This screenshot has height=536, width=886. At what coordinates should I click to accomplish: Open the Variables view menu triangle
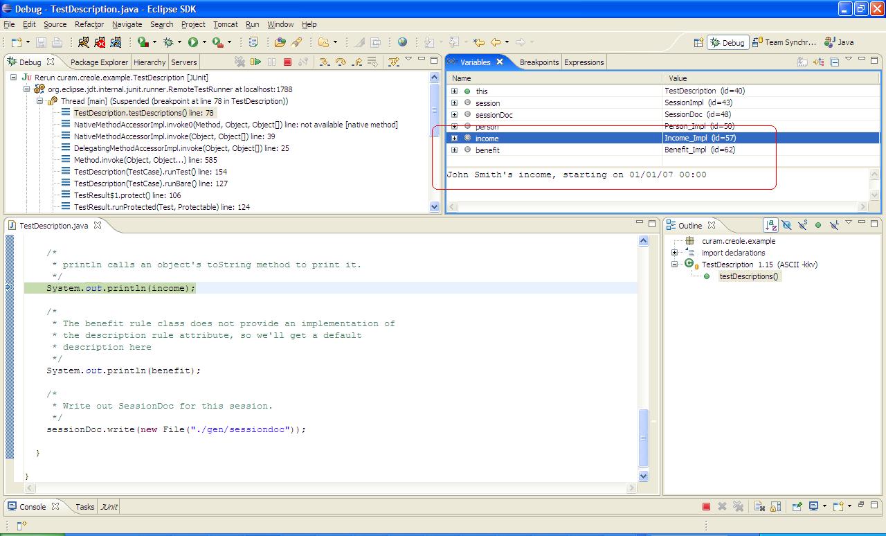849,58
